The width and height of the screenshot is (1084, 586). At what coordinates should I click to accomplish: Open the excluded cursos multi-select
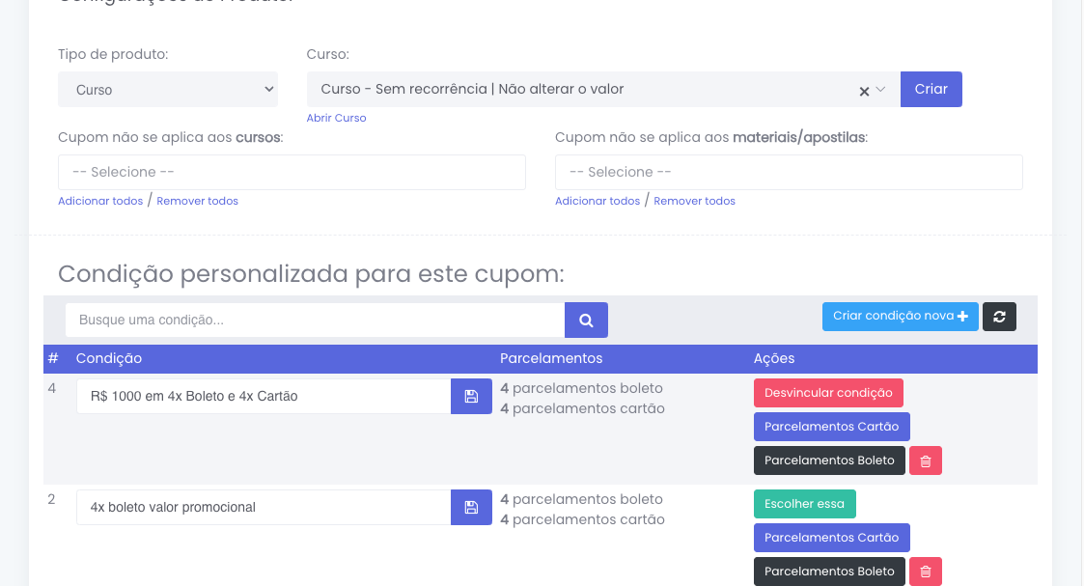pos(292,172)
